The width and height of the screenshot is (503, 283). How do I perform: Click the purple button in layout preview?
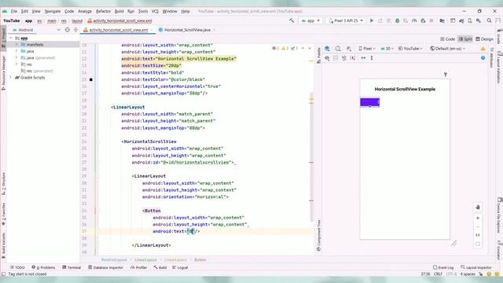[369, 102]
